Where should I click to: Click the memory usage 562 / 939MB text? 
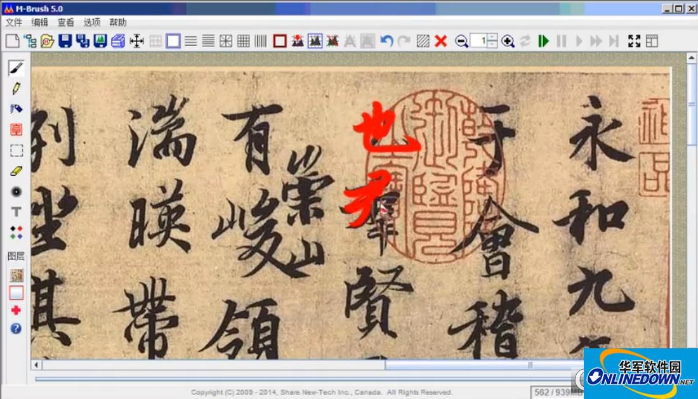coord(558,392)
